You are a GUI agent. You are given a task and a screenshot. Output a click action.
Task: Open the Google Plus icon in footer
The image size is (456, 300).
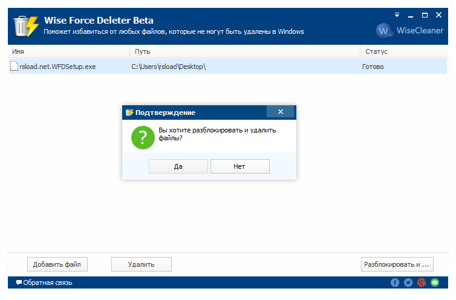click(422, 282)
